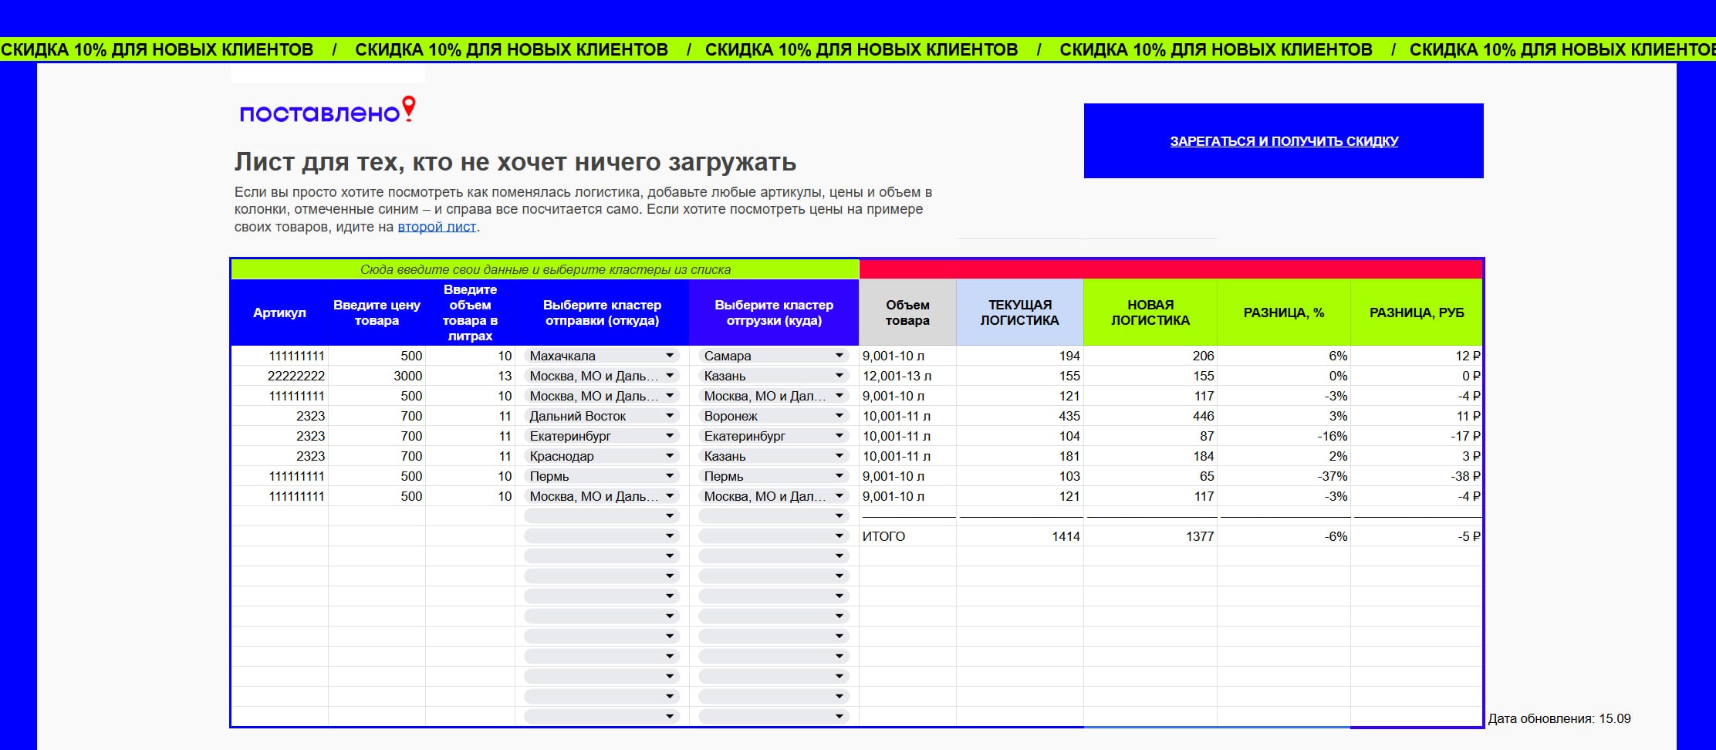Click the Введите объем товара в литрах header
The image size is (1716, 750).
pos(471,312)
